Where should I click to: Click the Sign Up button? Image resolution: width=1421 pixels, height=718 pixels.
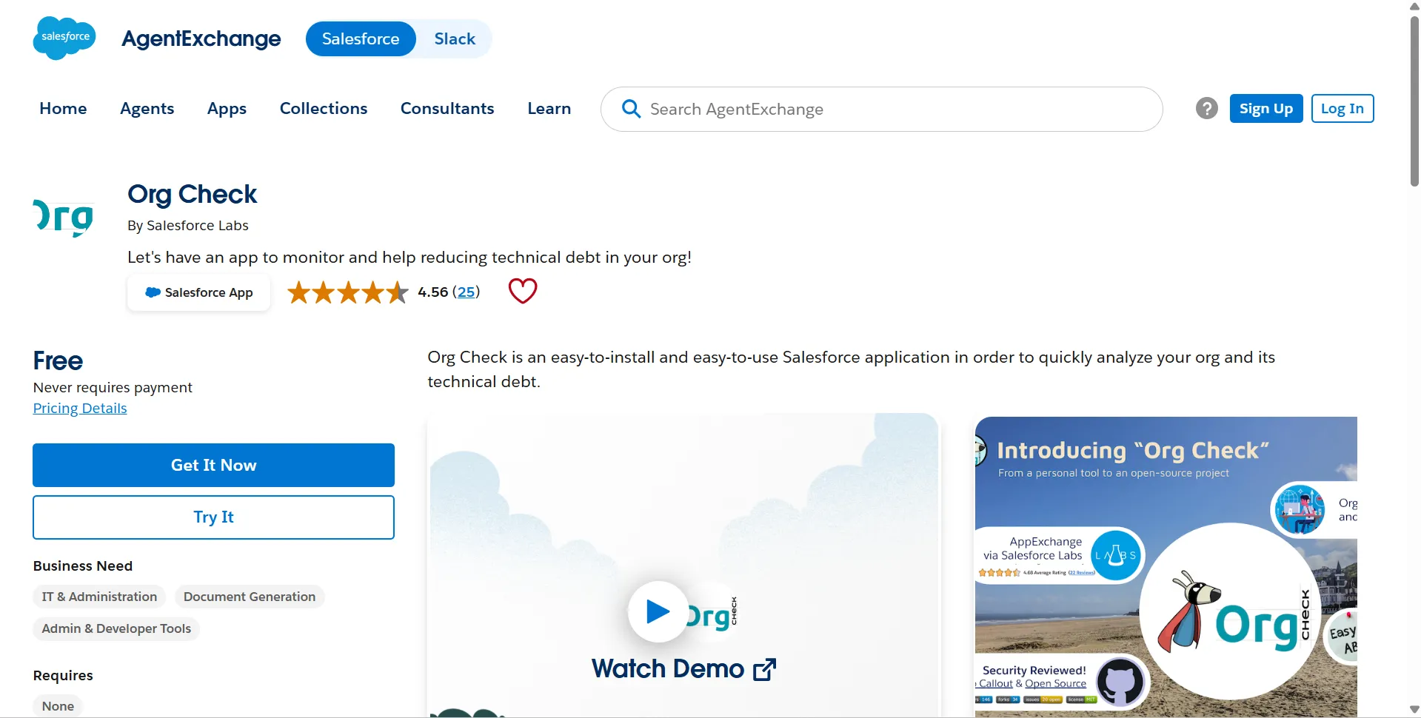1266,109
